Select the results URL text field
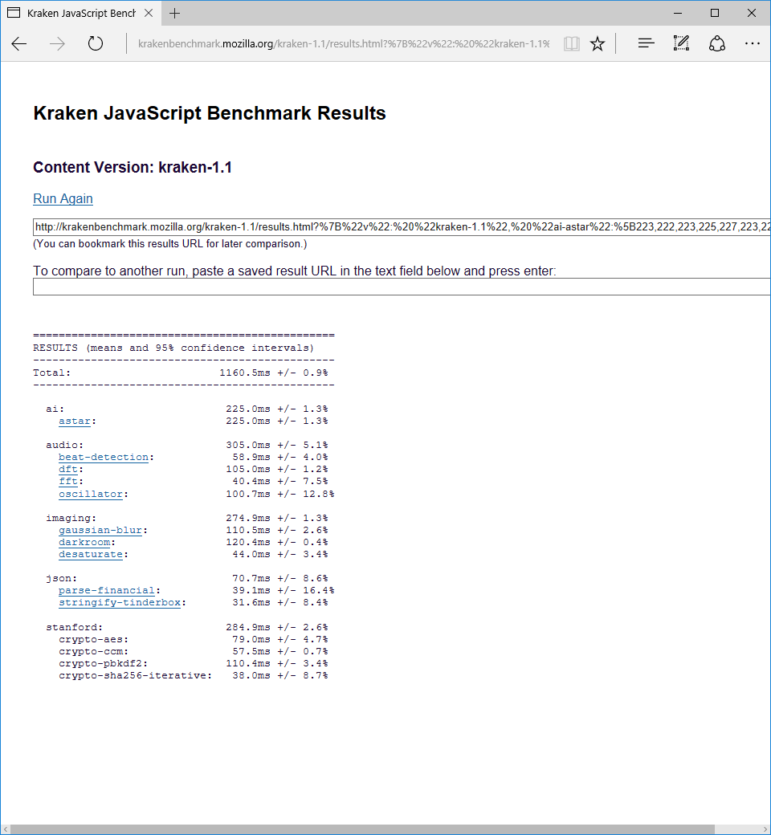This screenshot has height=835, width=771. pos(402,227)
